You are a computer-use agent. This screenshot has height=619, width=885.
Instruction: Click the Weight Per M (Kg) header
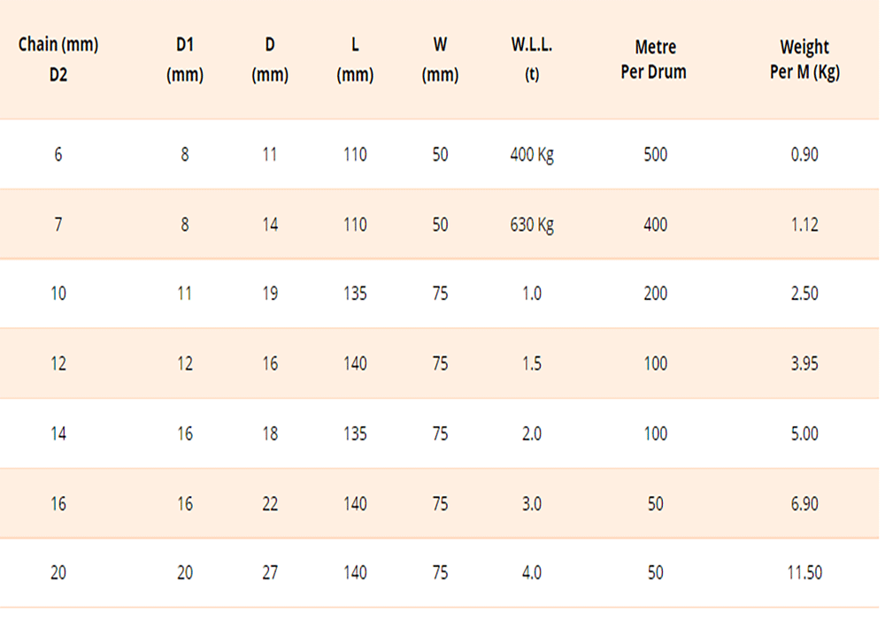click(x=804, y=60)
